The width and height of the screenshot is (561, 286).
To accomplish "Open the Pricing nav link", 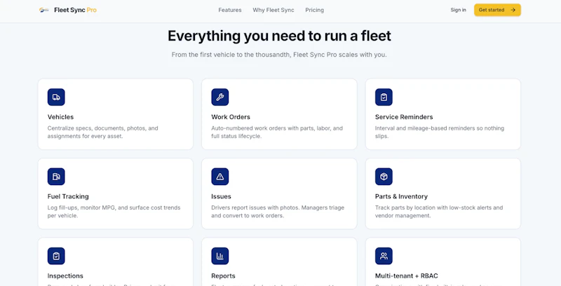I will 314,10.
